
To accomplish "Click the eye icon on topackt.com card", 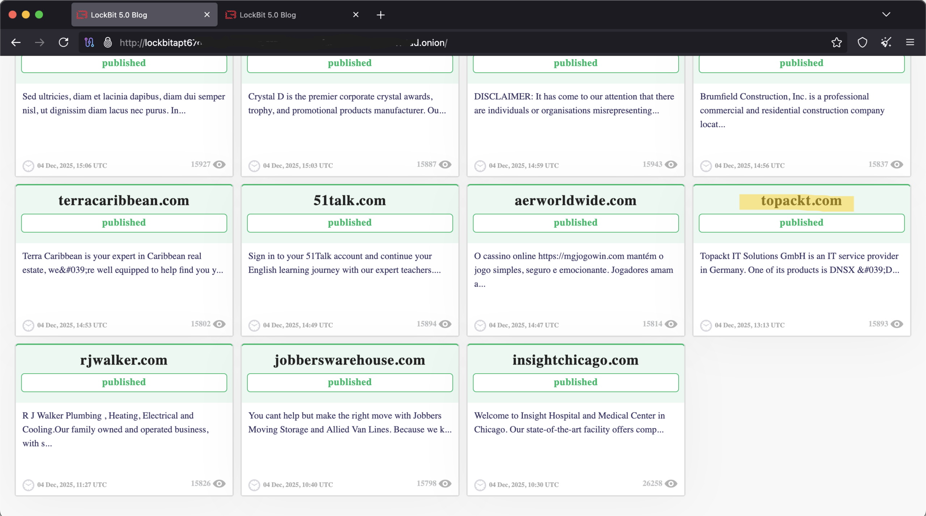I will (897, 324).
